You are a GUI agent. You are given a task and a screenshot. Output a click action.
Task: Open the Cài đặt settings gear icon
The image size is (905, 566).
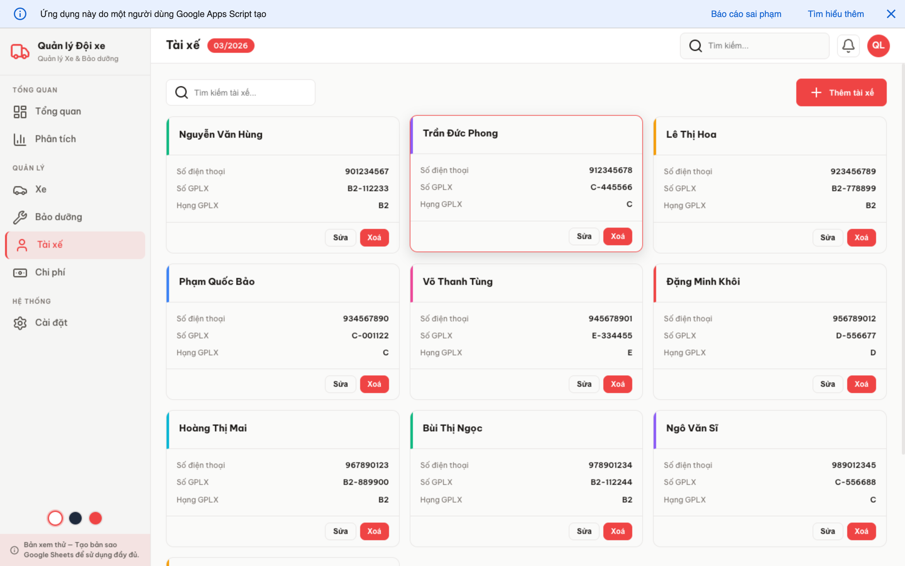click(x=20, y=322)
